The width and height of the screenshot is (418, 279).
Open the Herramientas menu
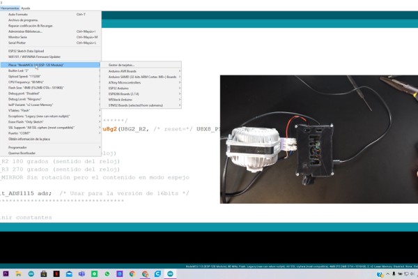click(10, 8)
